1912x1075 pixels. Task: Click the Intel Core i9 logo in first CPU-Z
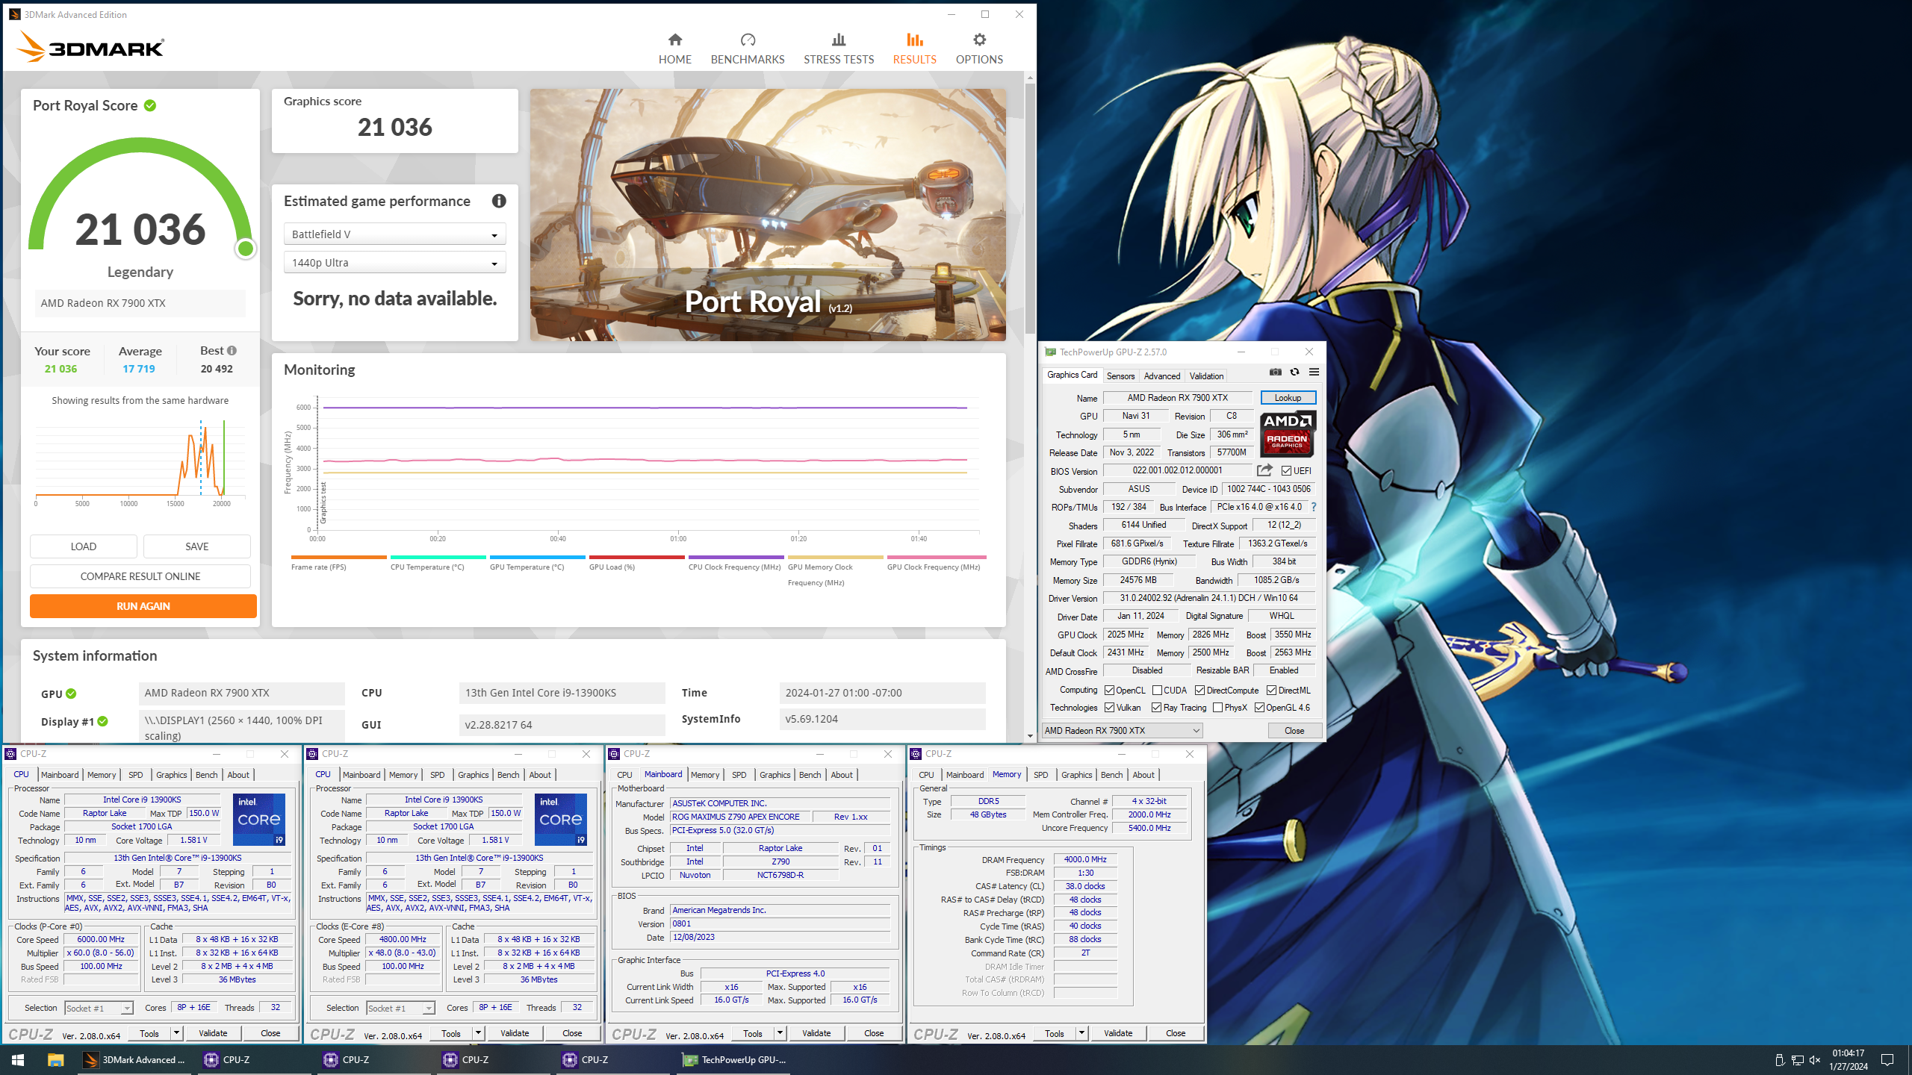tap(259, 820)
